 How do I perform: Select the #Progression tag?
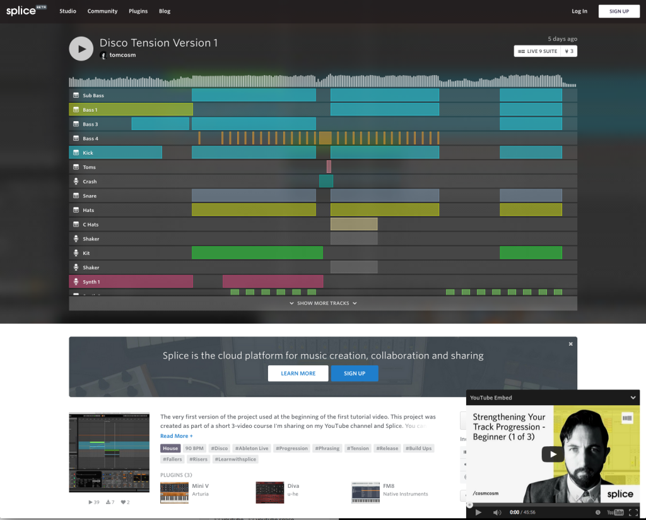[x=291, y=448]
